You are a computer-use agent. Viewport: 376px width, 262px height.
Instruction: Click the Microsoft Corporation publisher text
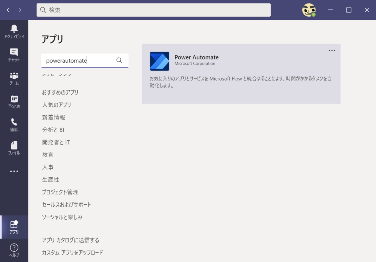coord(195,64)
